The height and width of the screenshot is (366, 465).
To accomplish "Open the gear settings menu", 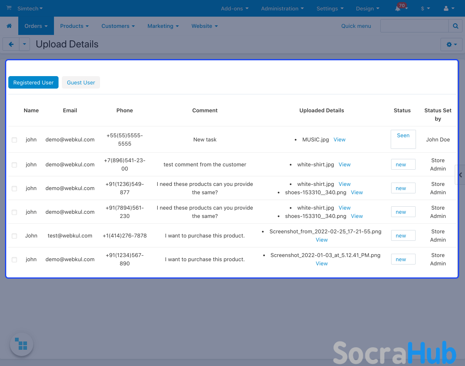I will (x=451, y=44).
